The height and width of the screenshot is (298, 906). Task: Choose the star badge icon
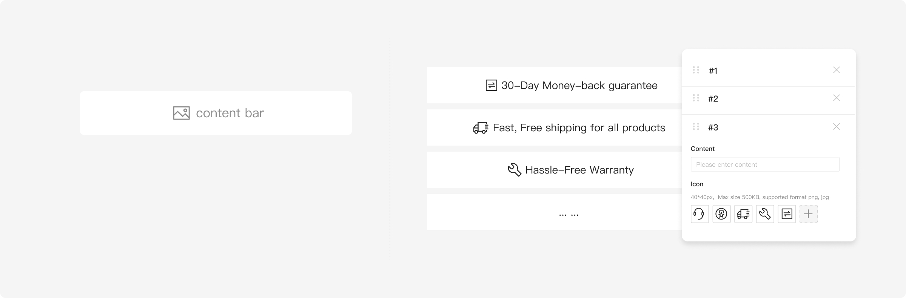(x=721, y=214)
